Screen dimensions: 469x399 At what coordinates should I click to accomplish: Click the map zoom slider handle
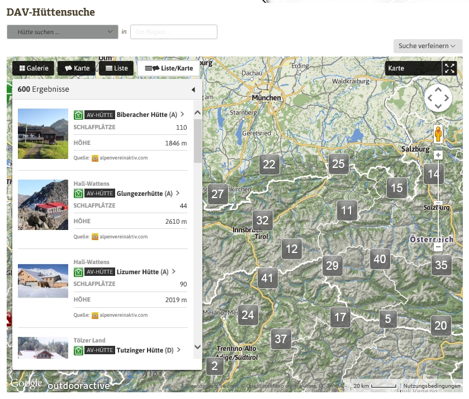tap(438, 203)
